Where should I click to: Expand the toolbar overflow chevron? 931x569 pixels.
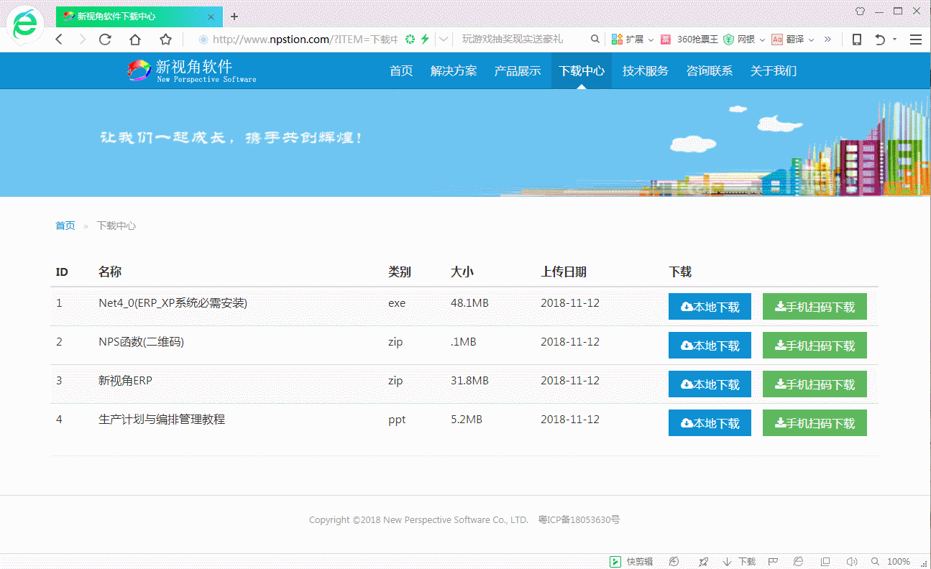(827, 39)
